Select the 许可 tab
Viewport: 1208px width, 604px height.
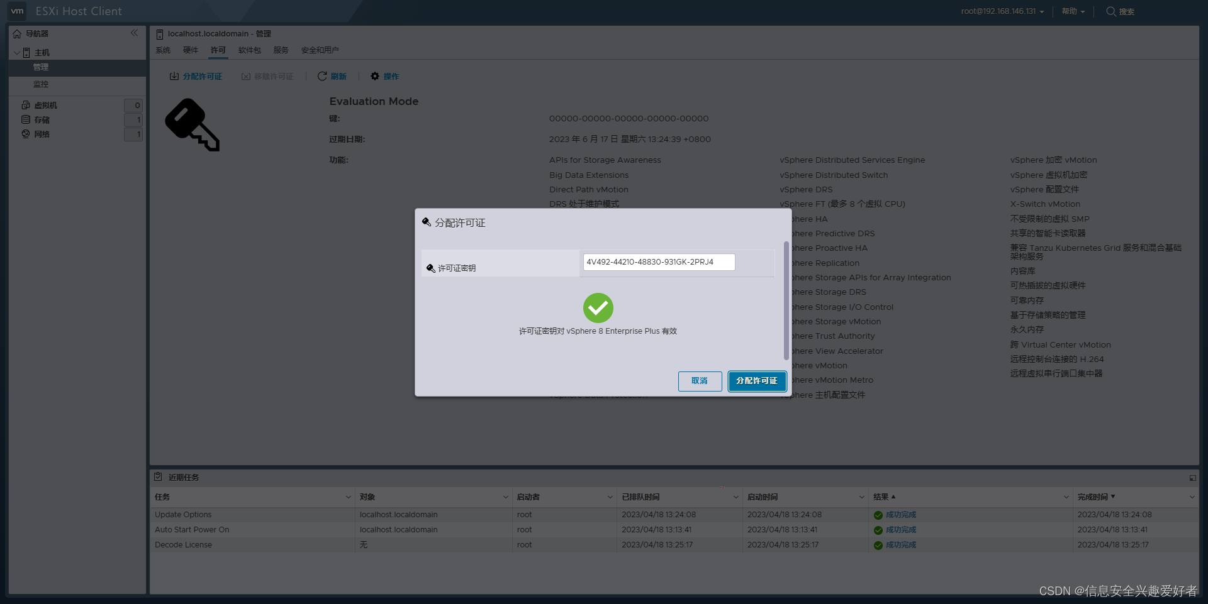(x=218, y=50)
